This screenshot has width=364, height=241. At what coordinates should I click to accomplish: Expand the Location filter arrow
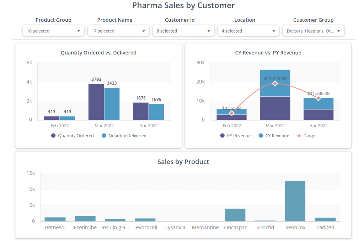274,31
